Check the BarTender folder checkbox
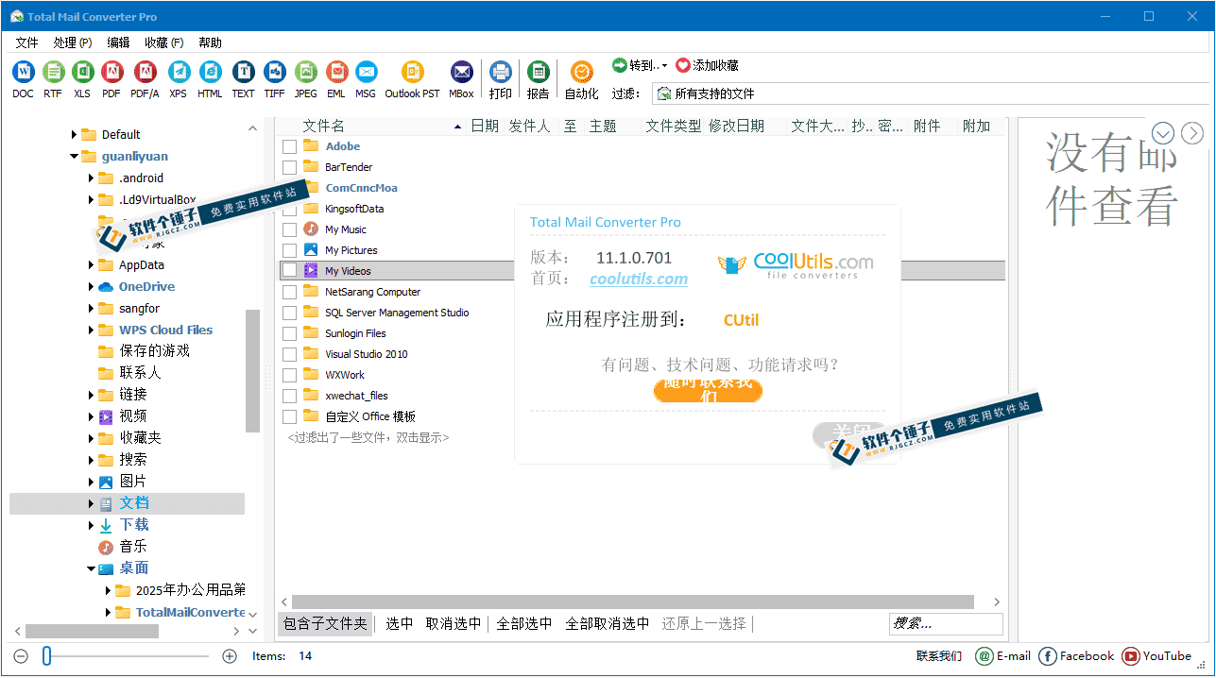 (x=289, y=167)
